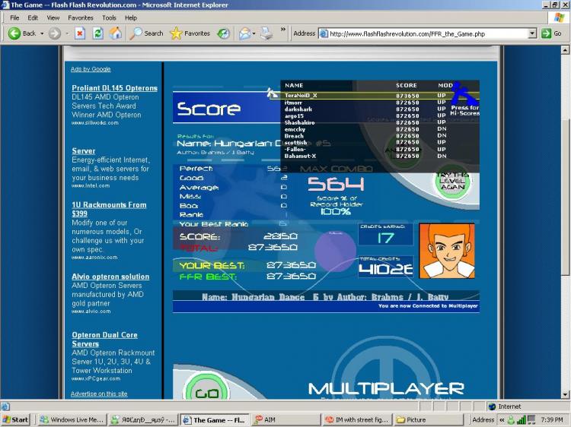Open the History clock icon
571x427 pixels.
(x=223, y=33)
